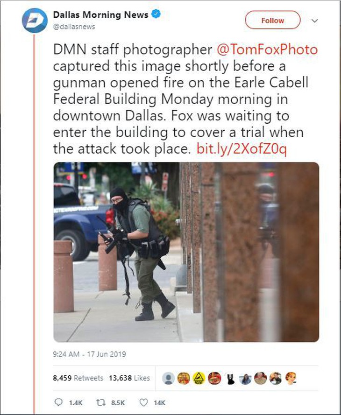
Task: Enlarge the tweet's attached photo
Action: pyautogui.click(x=186, y=252)
